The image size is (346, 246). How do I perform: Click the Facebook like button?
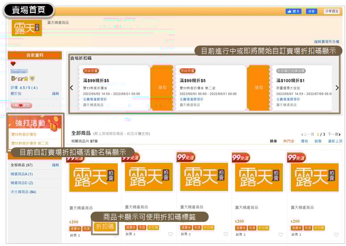(293, 11)
